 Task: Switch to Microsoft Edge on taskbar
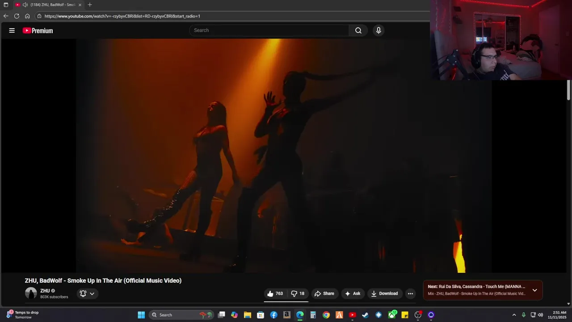pos(300,315)
